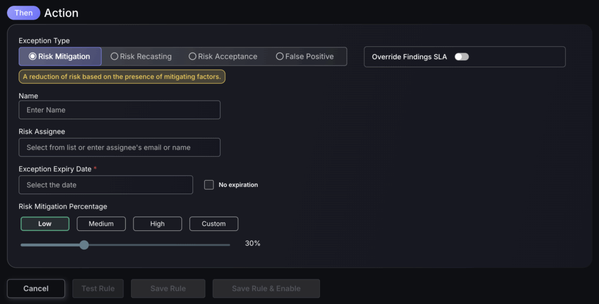Click the 30% slider value label
Screen dimensions: 599x304
pyautogui.click(x=253, y=243)
